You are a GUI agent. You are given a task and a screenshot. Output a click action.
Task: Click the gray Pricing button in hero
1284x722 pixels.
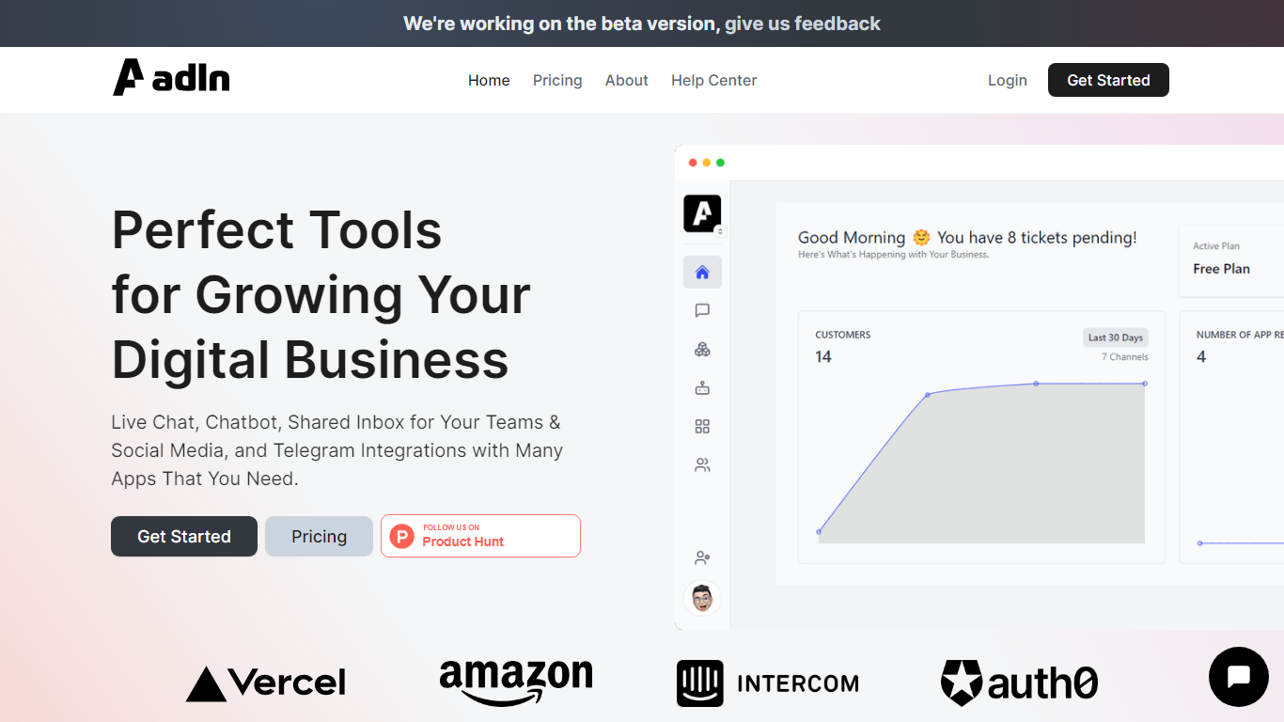click(x=319, y=537)
